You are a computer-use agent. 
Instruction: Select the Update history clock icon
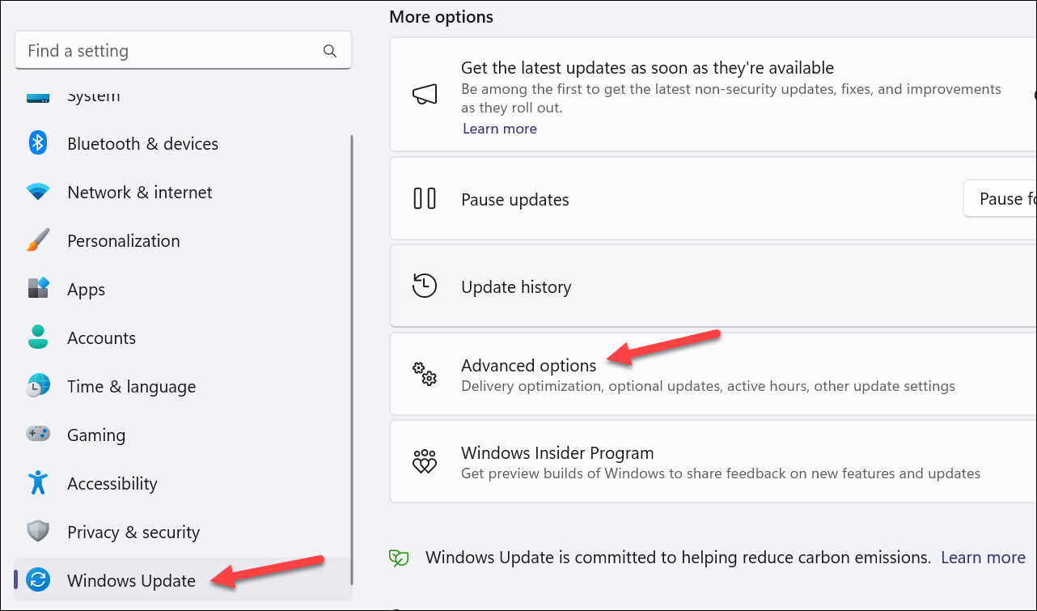tap(425, 285)
